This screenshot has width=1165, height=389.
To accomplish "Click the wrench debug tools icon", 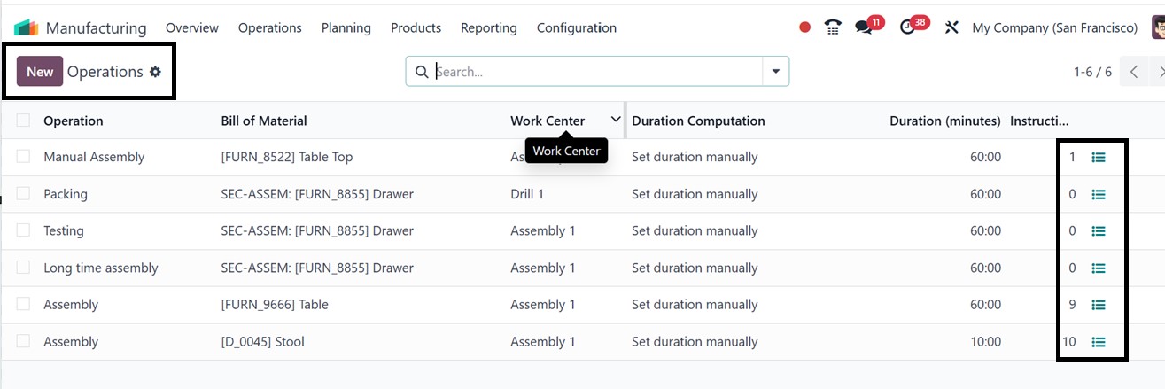I will [x=951, y=27].
